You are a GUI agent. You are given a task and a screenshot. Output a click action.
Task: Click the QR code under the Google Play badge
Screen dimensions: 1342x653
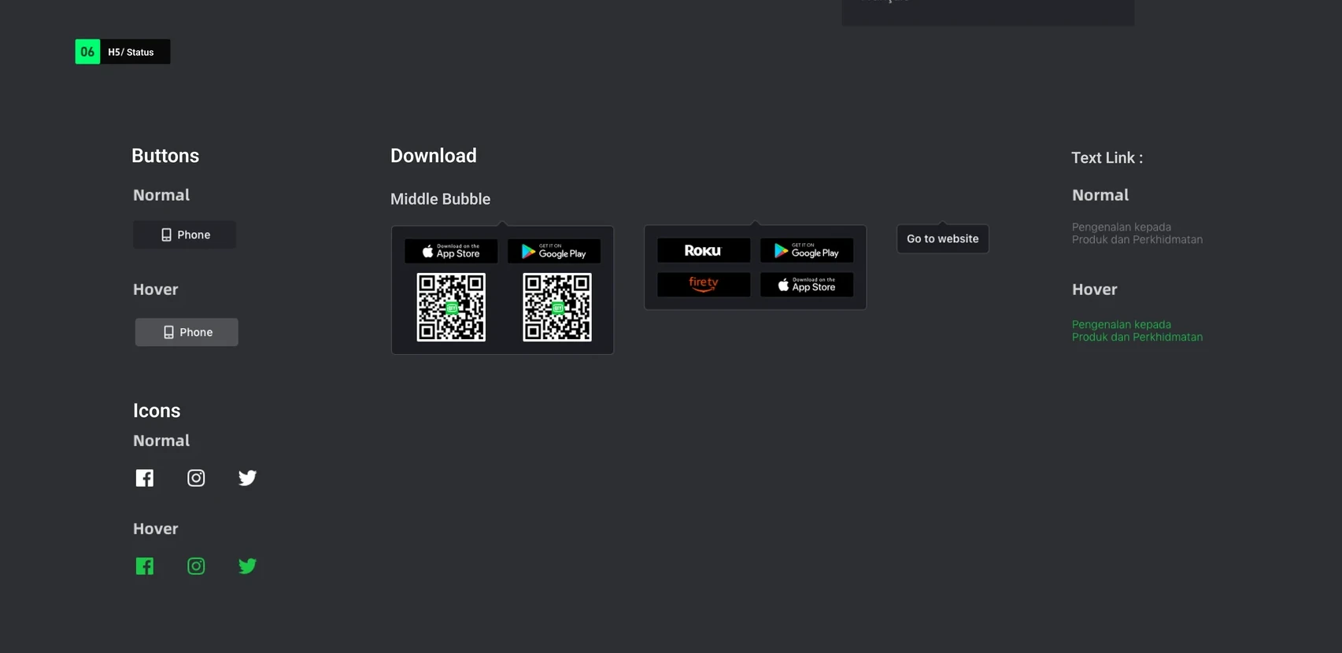(557, 308)
